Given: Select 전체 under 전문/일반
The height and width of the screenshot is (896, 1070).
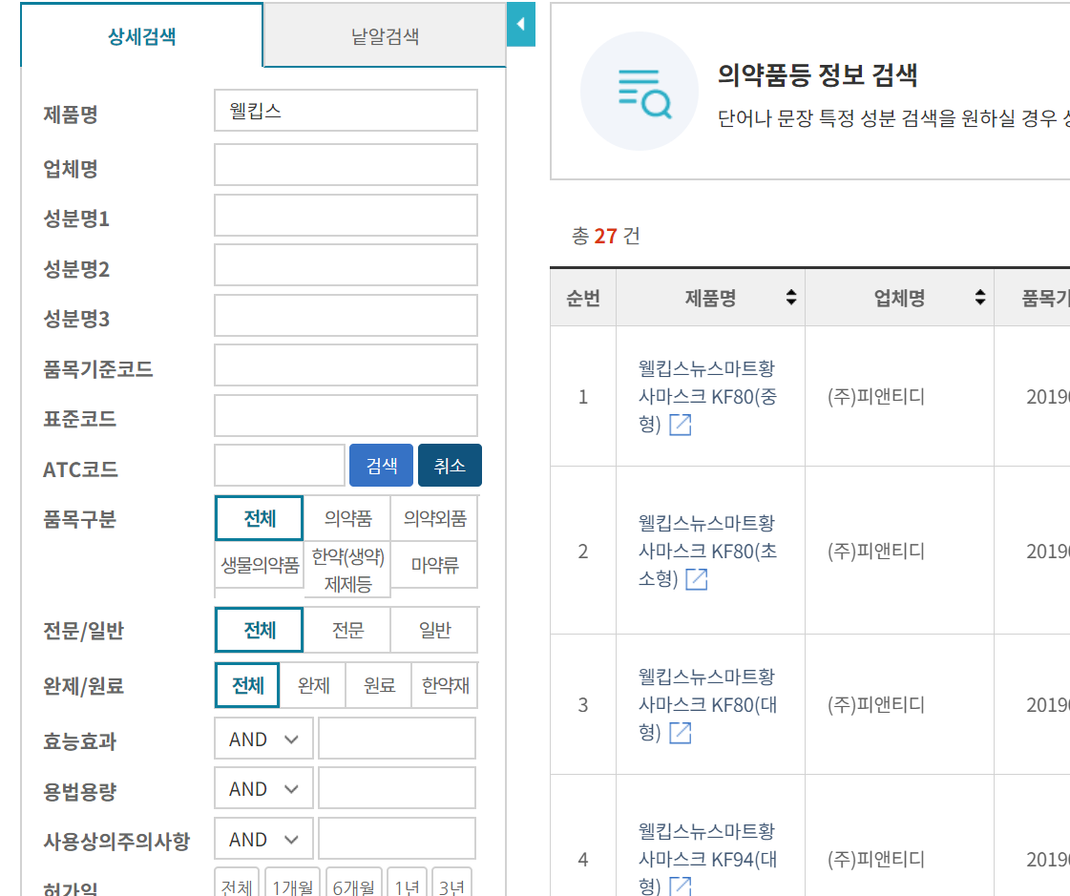Looking at the screenshot, I should click(x=260, y=630).
